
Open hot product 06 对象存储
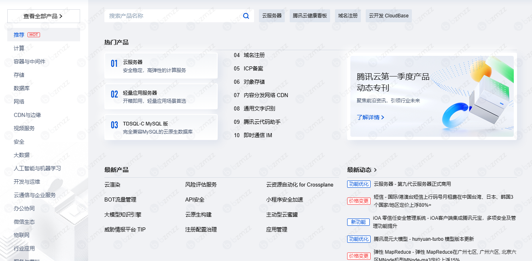coord(249,82)
